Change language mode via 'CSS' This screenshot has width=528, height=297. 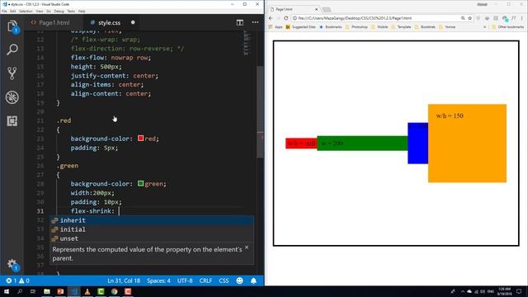click(224, 280)
